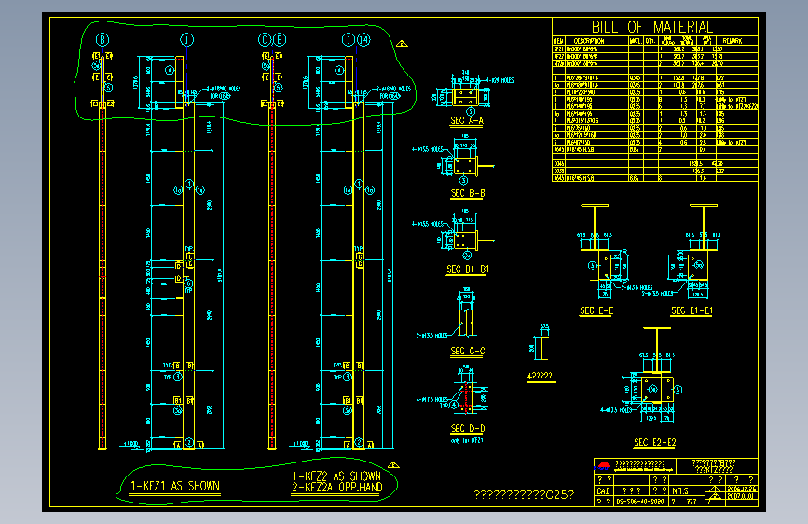Select the REMARK column header
The width and height of the screenshot is (808, 524).
click(x=732, y=41)
